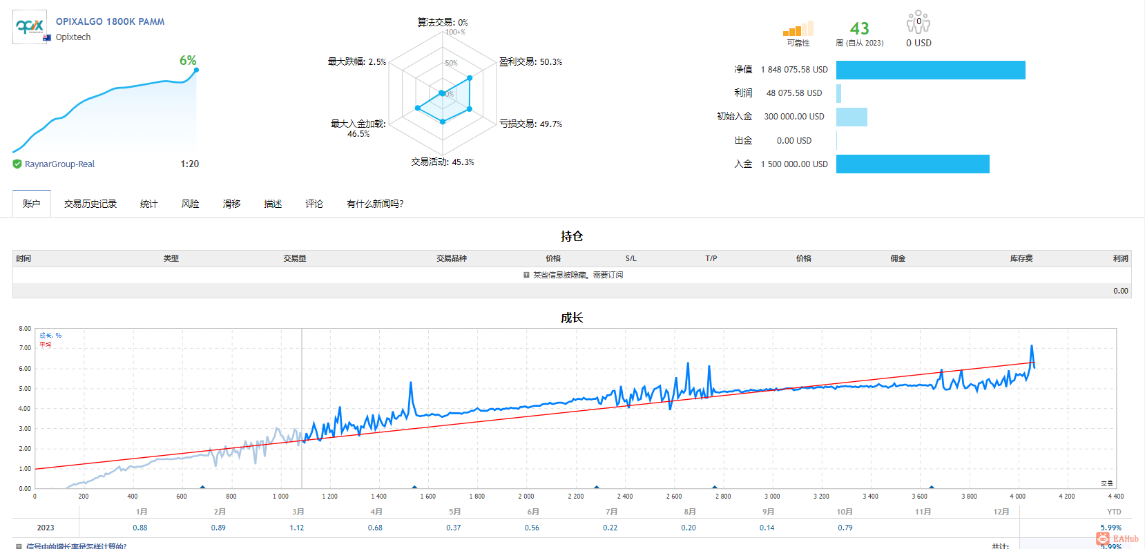The image size is (1145, 549).
Task: Click the 最大入金加载: 46.5% radar label
Action: 358,128
